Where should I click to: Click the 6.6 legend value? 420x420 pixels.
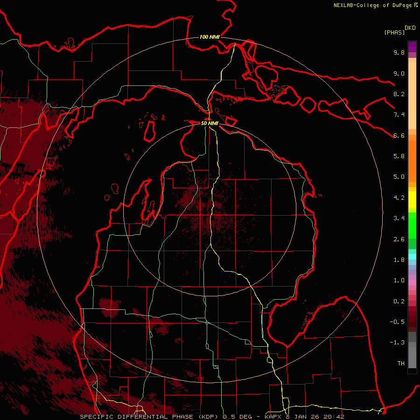coord(399,135)
